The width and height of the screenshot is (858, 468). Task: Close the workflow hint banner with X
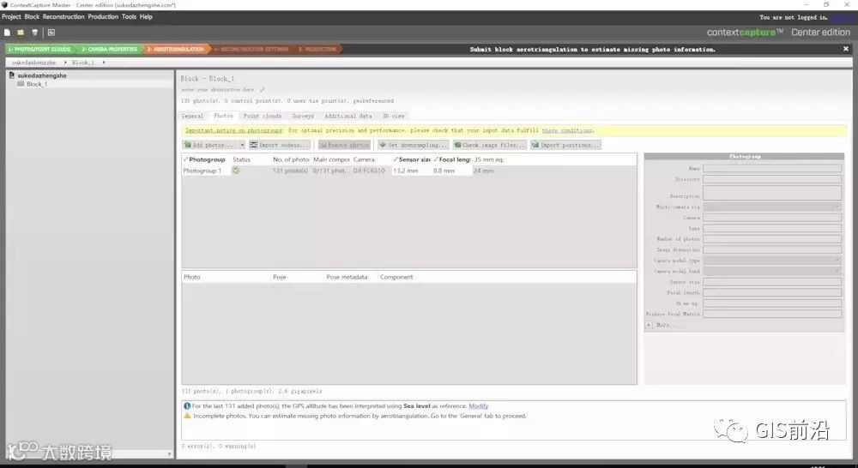click(845, 49)
